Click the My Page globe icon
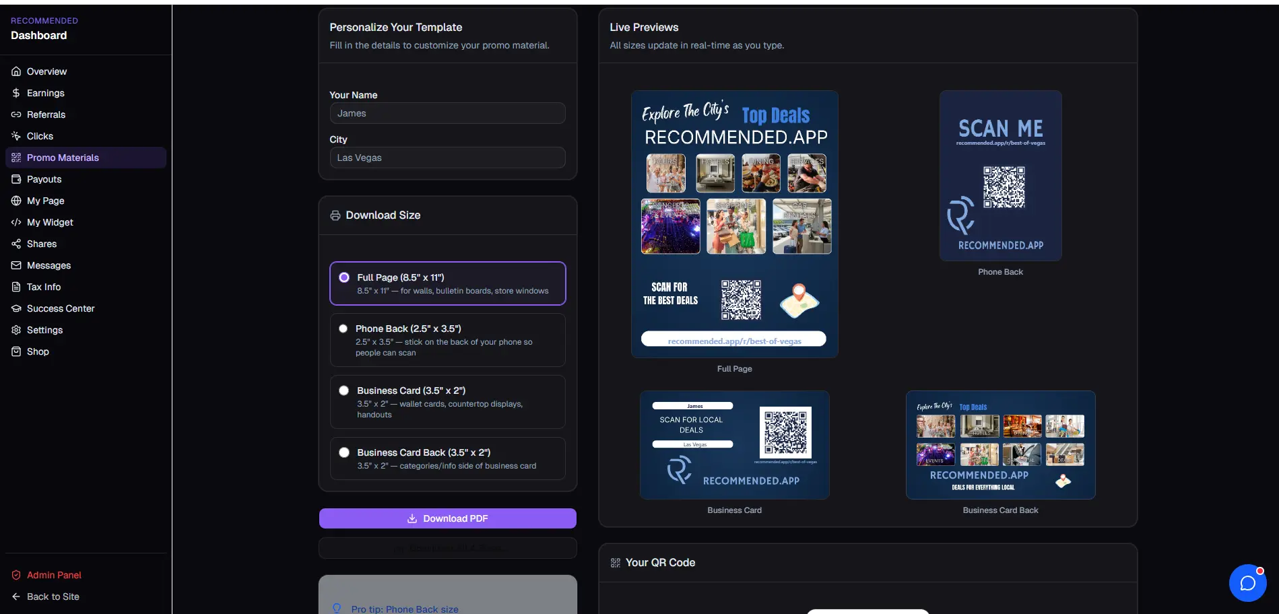Image resolution: width=1279 pixels, height=614 pixels. [x=16, y=201]
